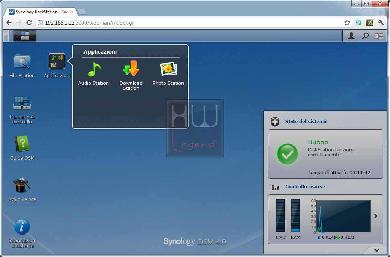Click the Skype extension icon
The height and width of the screenshot is (257, 390).
(x=358, y=22)
